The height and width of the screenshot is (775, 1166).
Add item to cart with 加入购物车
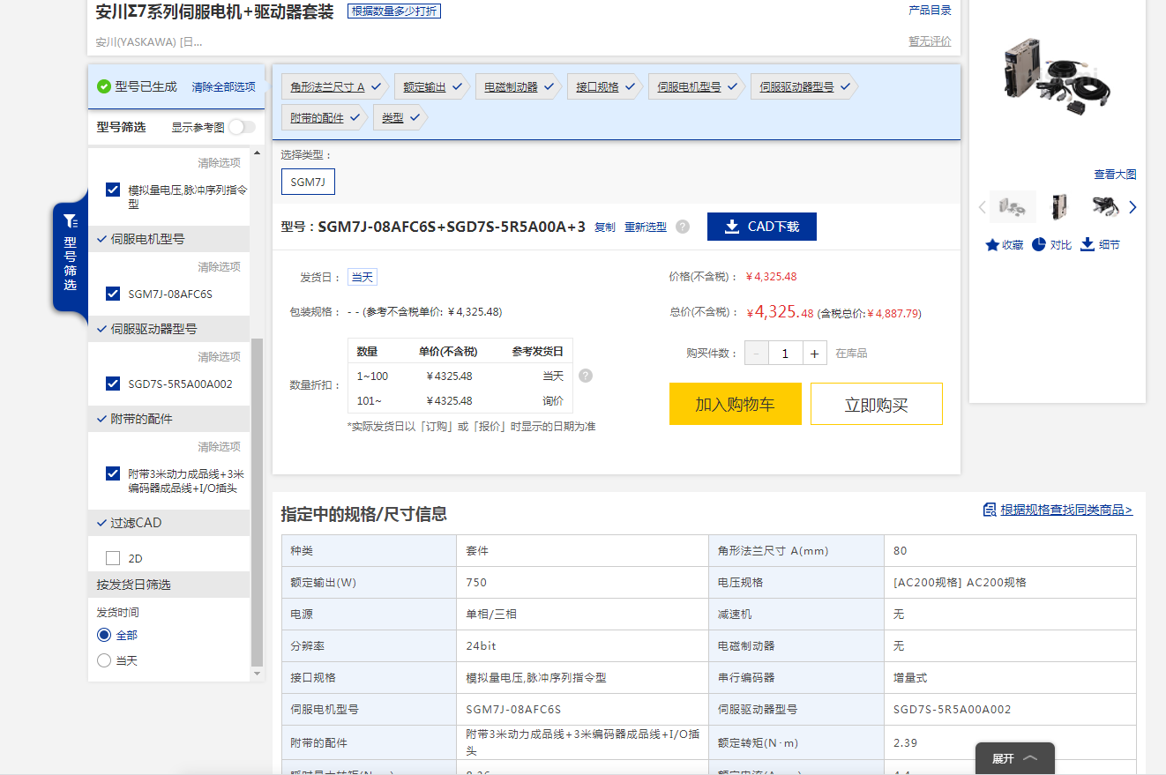pos(736,404)
